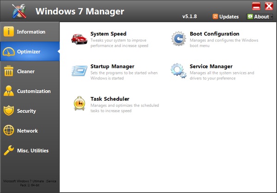Viewport: 277px width, 193px height.
Task: Open the System Speed title link
Action: pyautogui.click(x=108, y=34)
